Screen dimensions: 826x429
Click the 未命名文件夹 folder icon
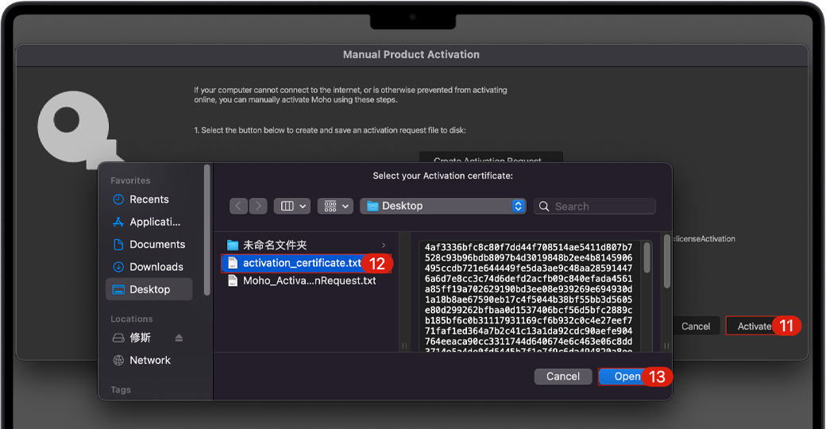click(x=233, y=245)
